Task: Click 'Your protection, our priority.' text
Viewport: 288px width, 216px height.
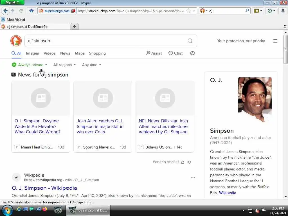Action: coord(241,41)
